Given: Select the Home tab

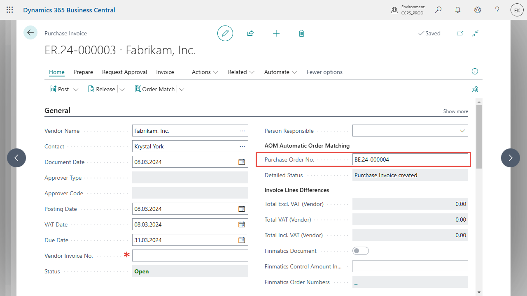Looking at the screenshot, I should pyautogui.click(x=57, y=72).
